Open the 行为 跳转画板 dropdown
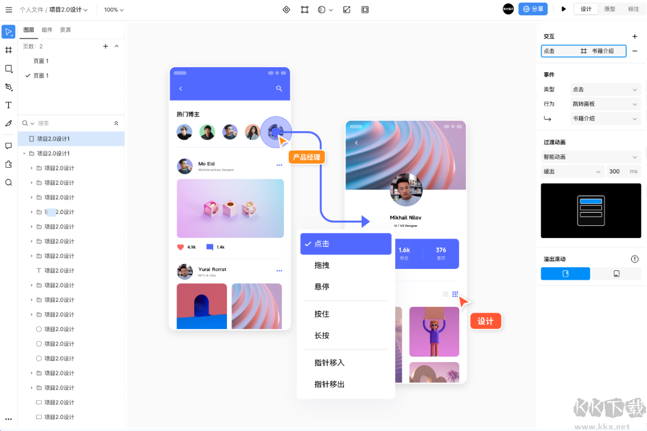 [x=605, y=104]
